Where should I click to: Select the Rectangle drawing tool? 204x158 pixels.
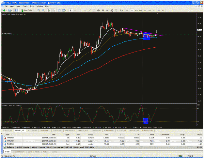(x=103, y=10)
